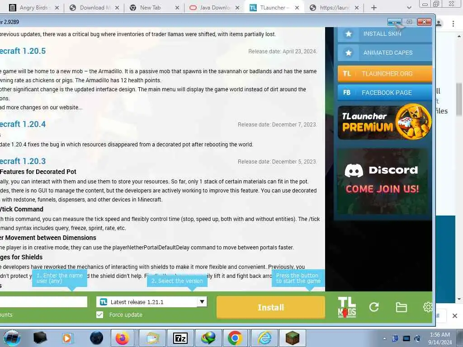Open the Chrome profile avatar icon
The width and height of the screenshot is (463, 347).
(x=439, y=23)
